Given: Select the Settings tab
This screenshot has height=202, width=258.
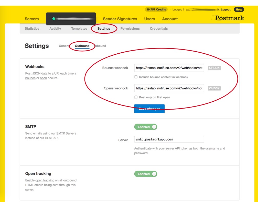Looking at the screenshot, I should coord(104,28).
